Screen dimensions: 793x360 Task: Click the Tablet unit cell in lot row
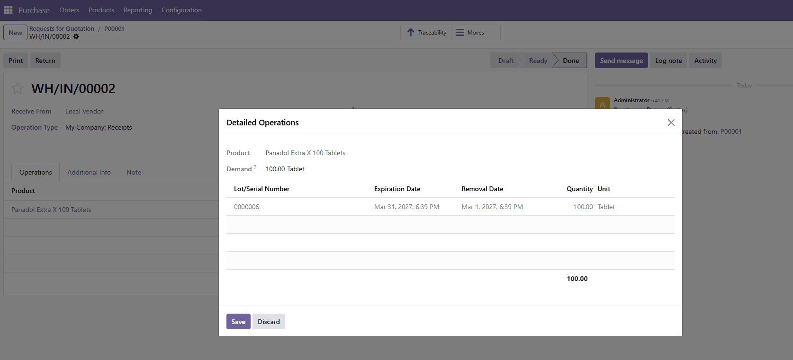pyautogui.click(x=606, y=207)
